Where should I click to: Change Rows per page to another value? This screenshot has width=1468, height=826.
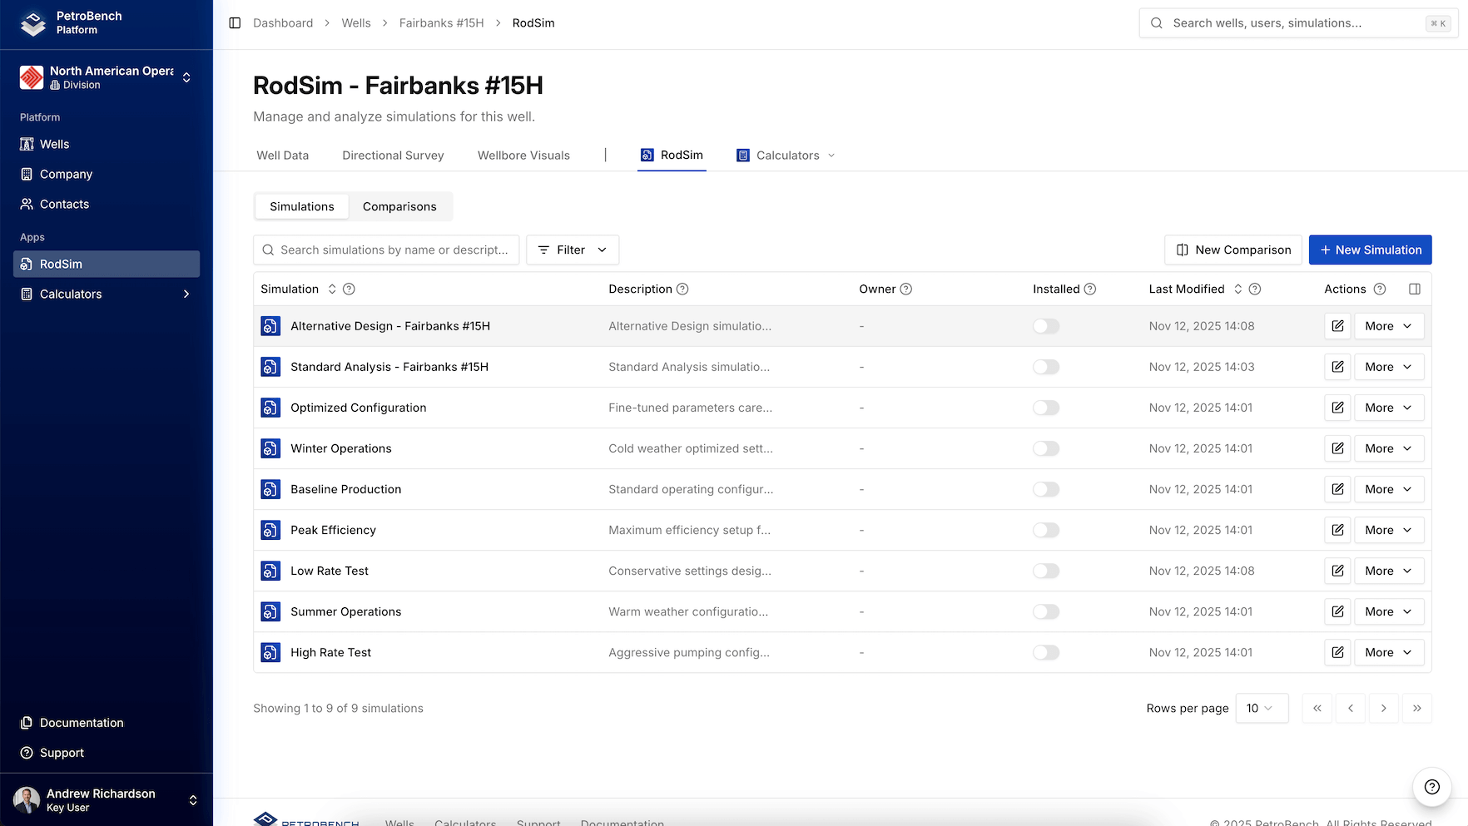point(1262,708)
